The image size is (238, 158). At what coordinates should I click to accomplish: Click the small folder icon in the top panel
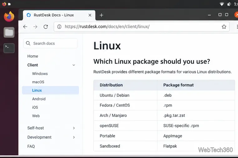point(9,4)
